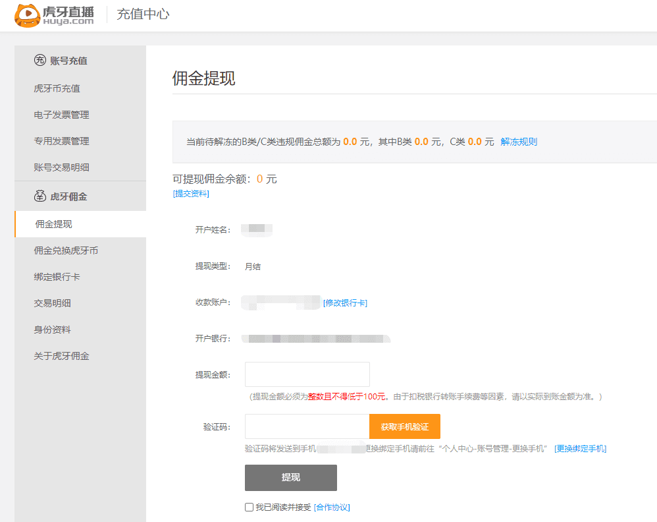Open the 解冻规则 link
Viewport: 657px width, 522px height.
(x=519, y=142)
